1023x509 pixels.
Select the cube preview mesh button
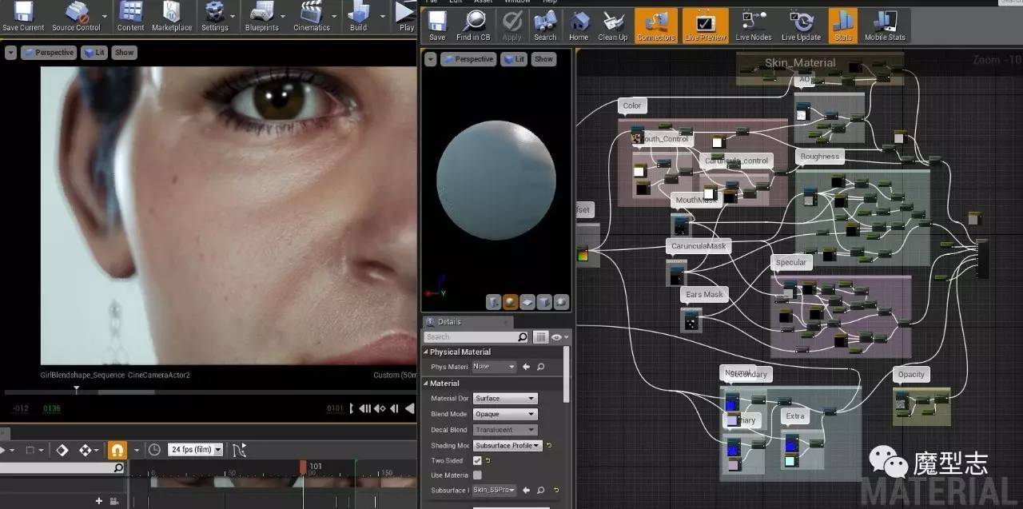click(x=544, y=302)
